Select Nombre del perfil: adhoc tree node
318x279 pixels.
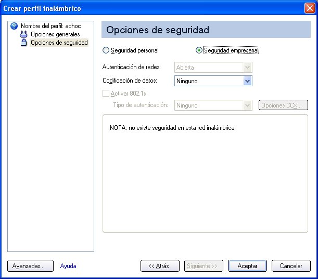point(50,26)
